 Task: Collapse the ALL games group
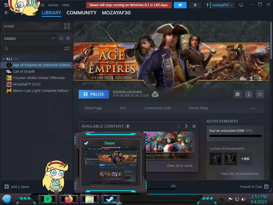(4, 59)
